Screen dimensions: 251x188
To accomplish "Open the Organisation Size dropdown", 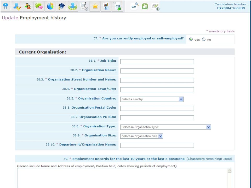I will coord(141,136).
